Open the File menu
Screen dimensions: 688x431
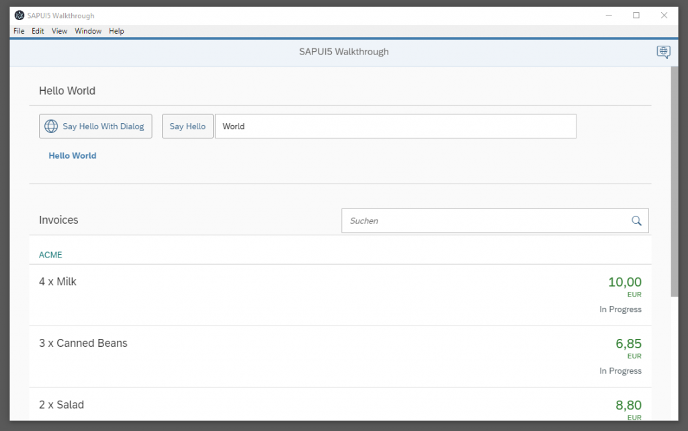pyautogui.click(x=19, y=31)
